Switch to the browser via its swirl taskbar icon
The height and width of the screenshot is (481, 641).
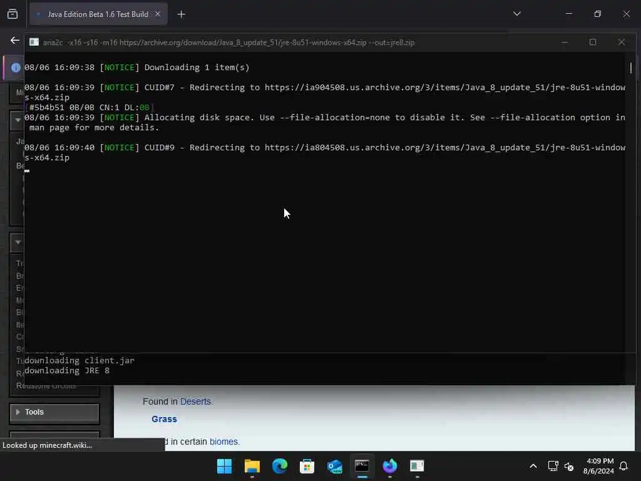click(389, 466)
